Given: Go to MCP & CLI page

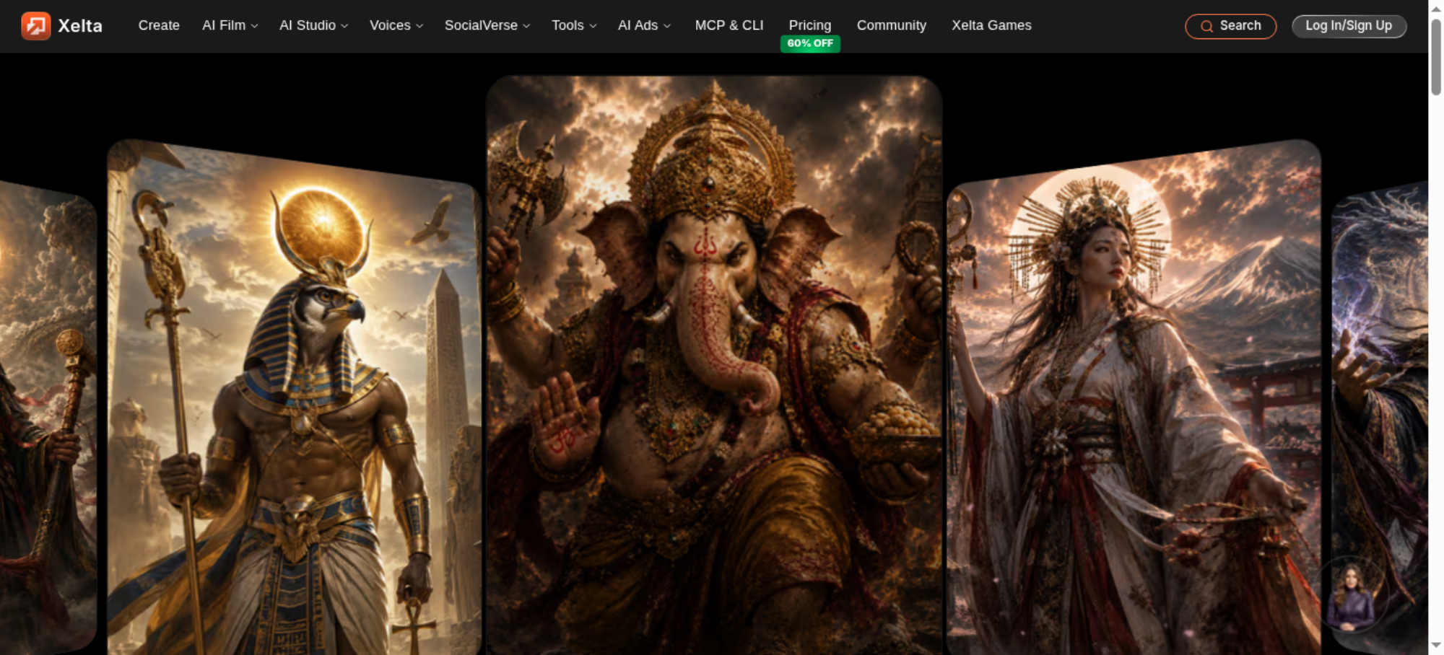Looking at the screenshot, I should point(729,25).
